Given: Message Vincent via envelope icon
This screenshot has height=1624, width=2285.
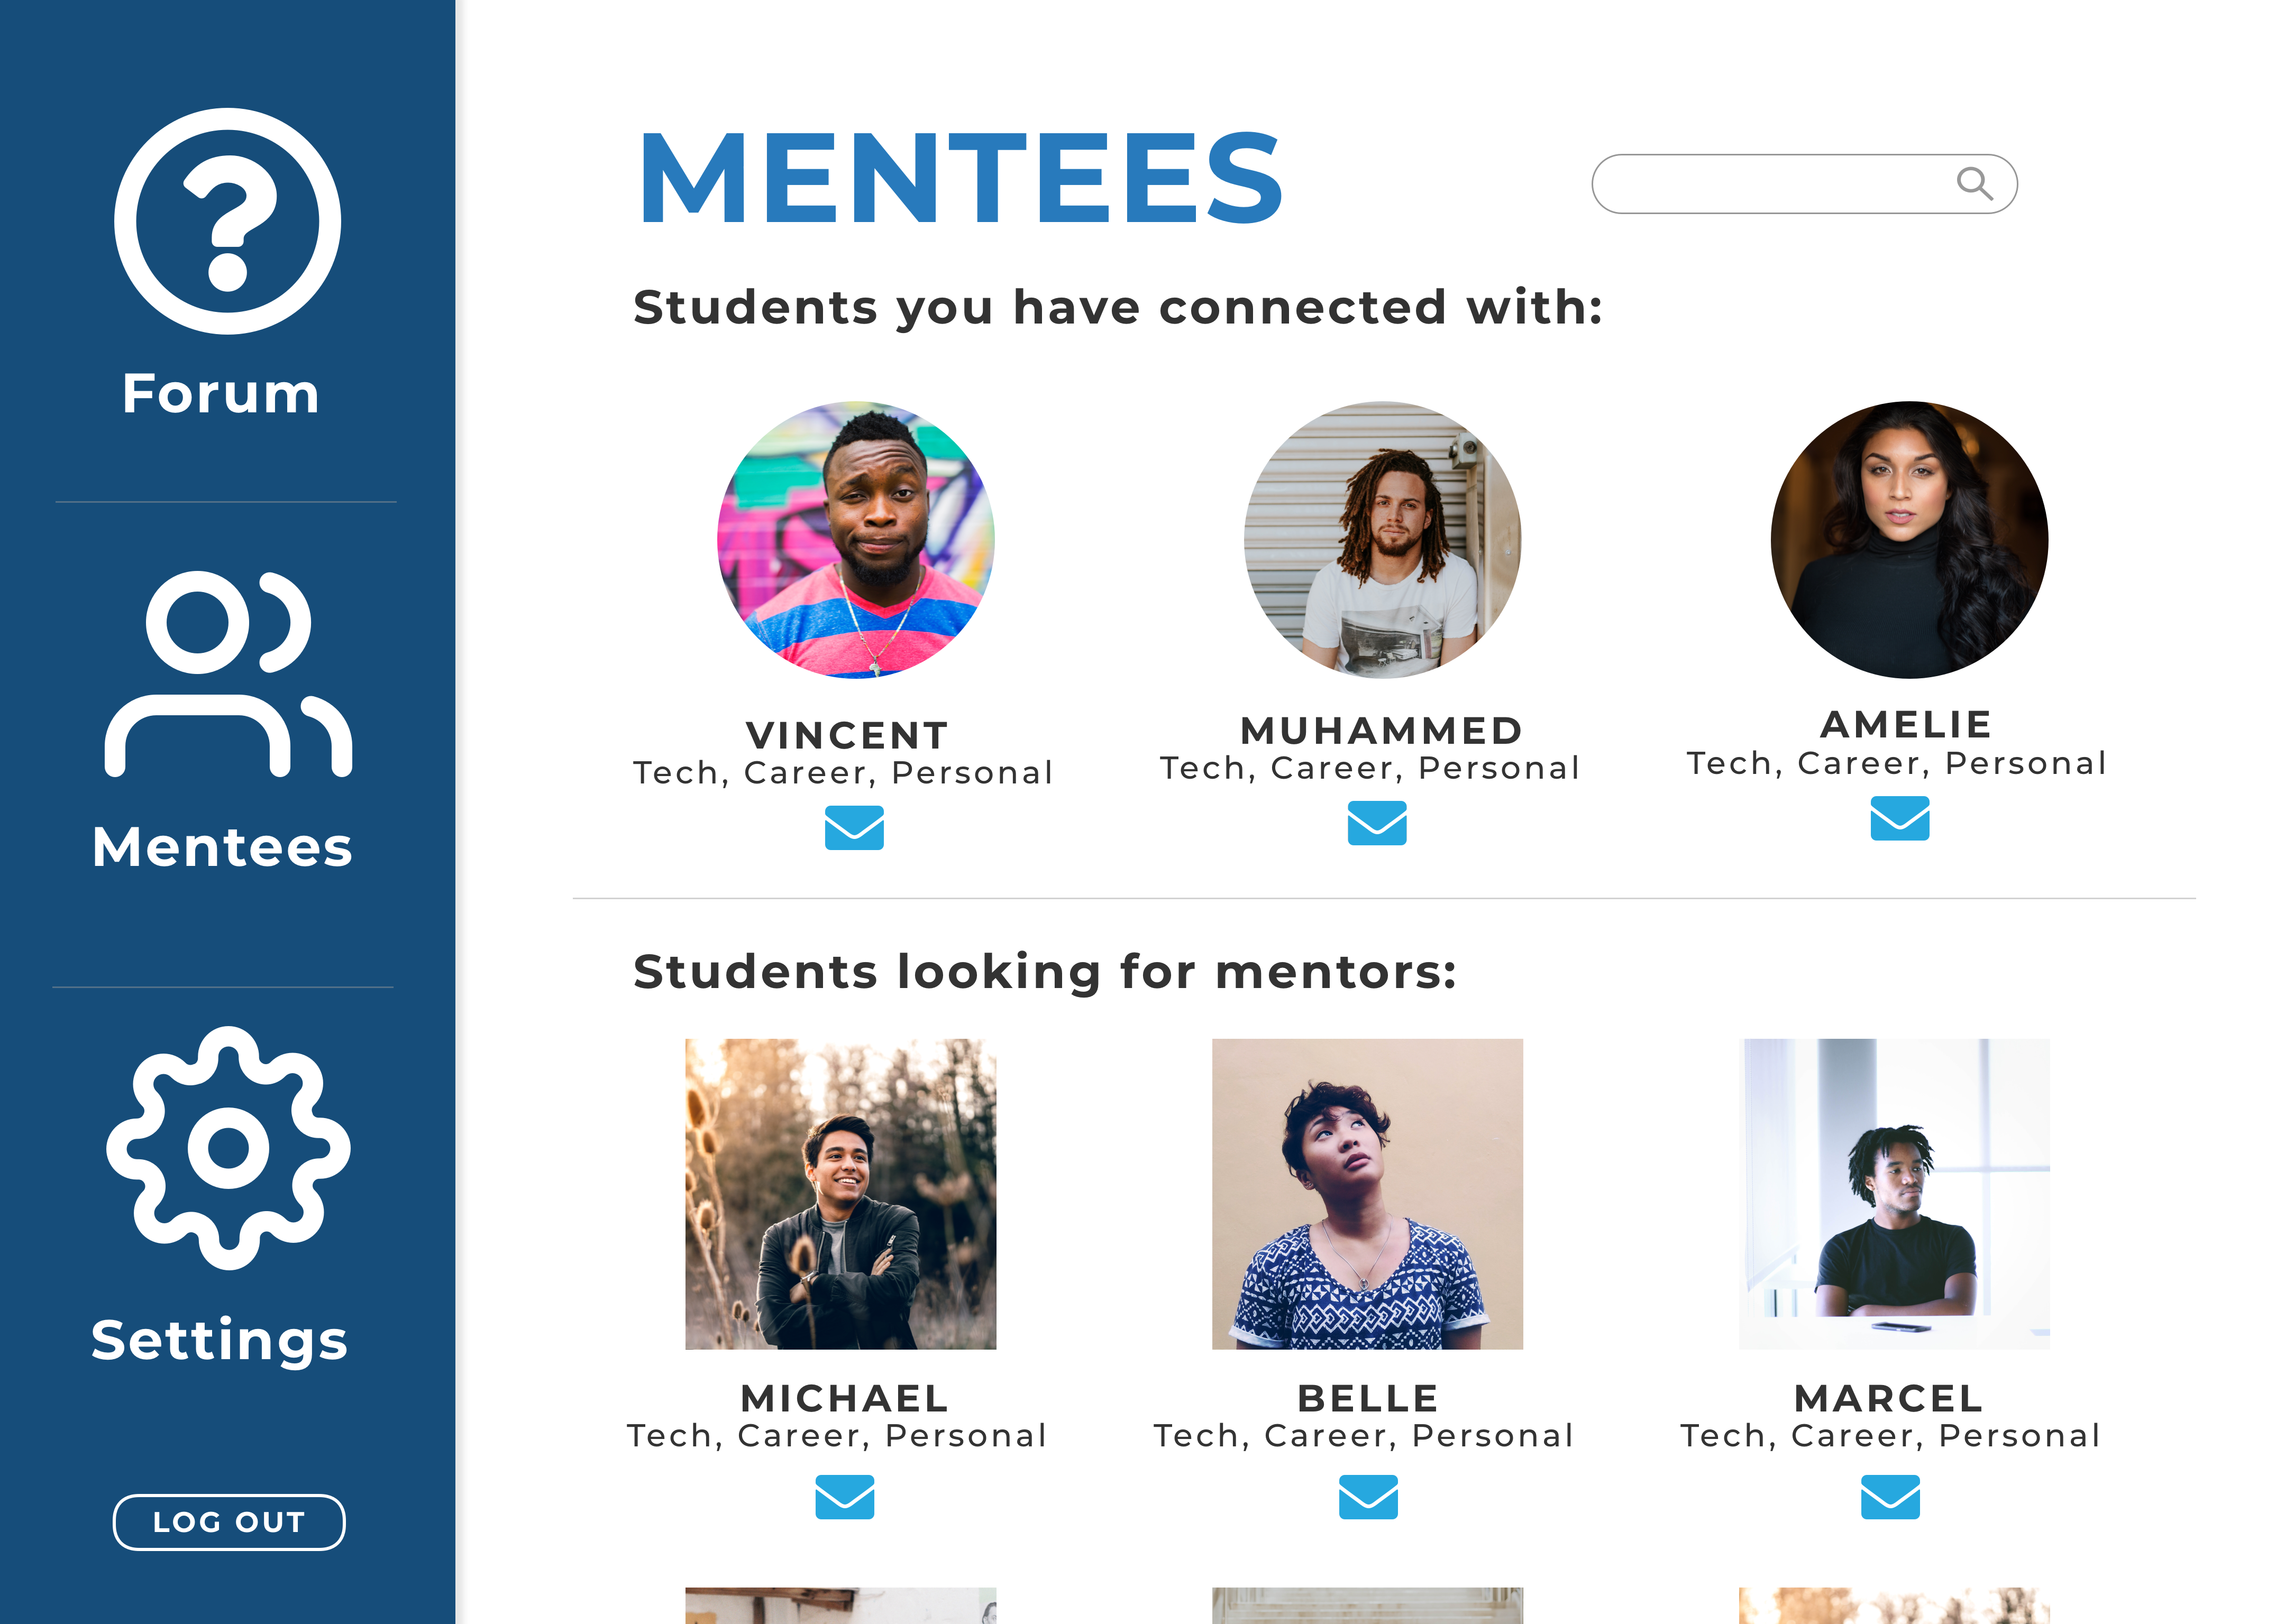Looking at the screenshot, I should pos(853,828).
